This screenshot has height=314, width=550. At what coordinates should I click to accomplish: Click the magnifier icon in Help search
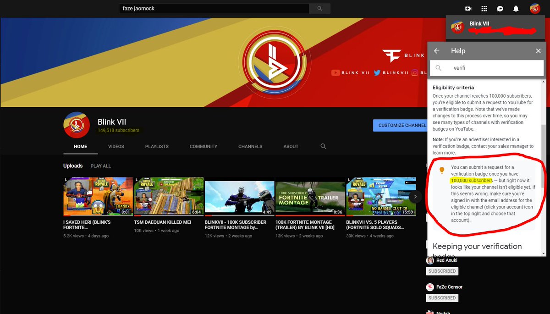point(439,68)
